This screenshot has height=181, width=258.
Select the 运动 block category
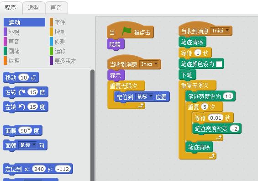click(x=24, y=22)
